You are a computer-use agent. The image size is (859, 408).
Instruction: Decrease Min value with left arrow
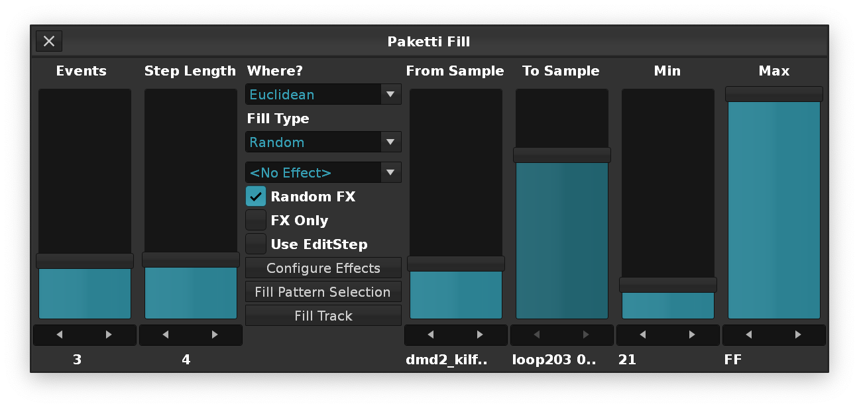643,335
